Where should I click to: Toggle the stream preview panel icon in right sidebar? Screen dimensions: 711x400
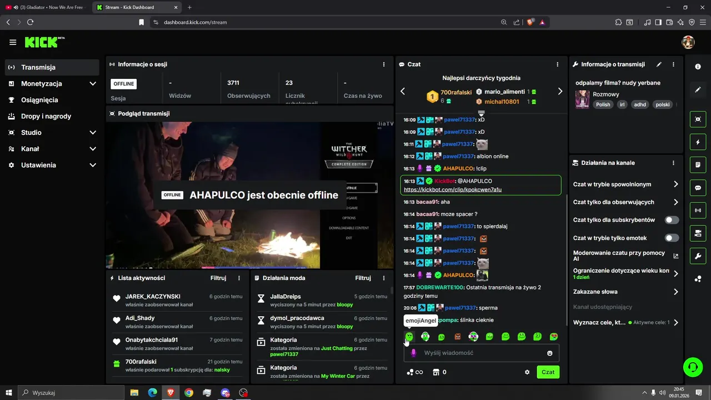698,119
